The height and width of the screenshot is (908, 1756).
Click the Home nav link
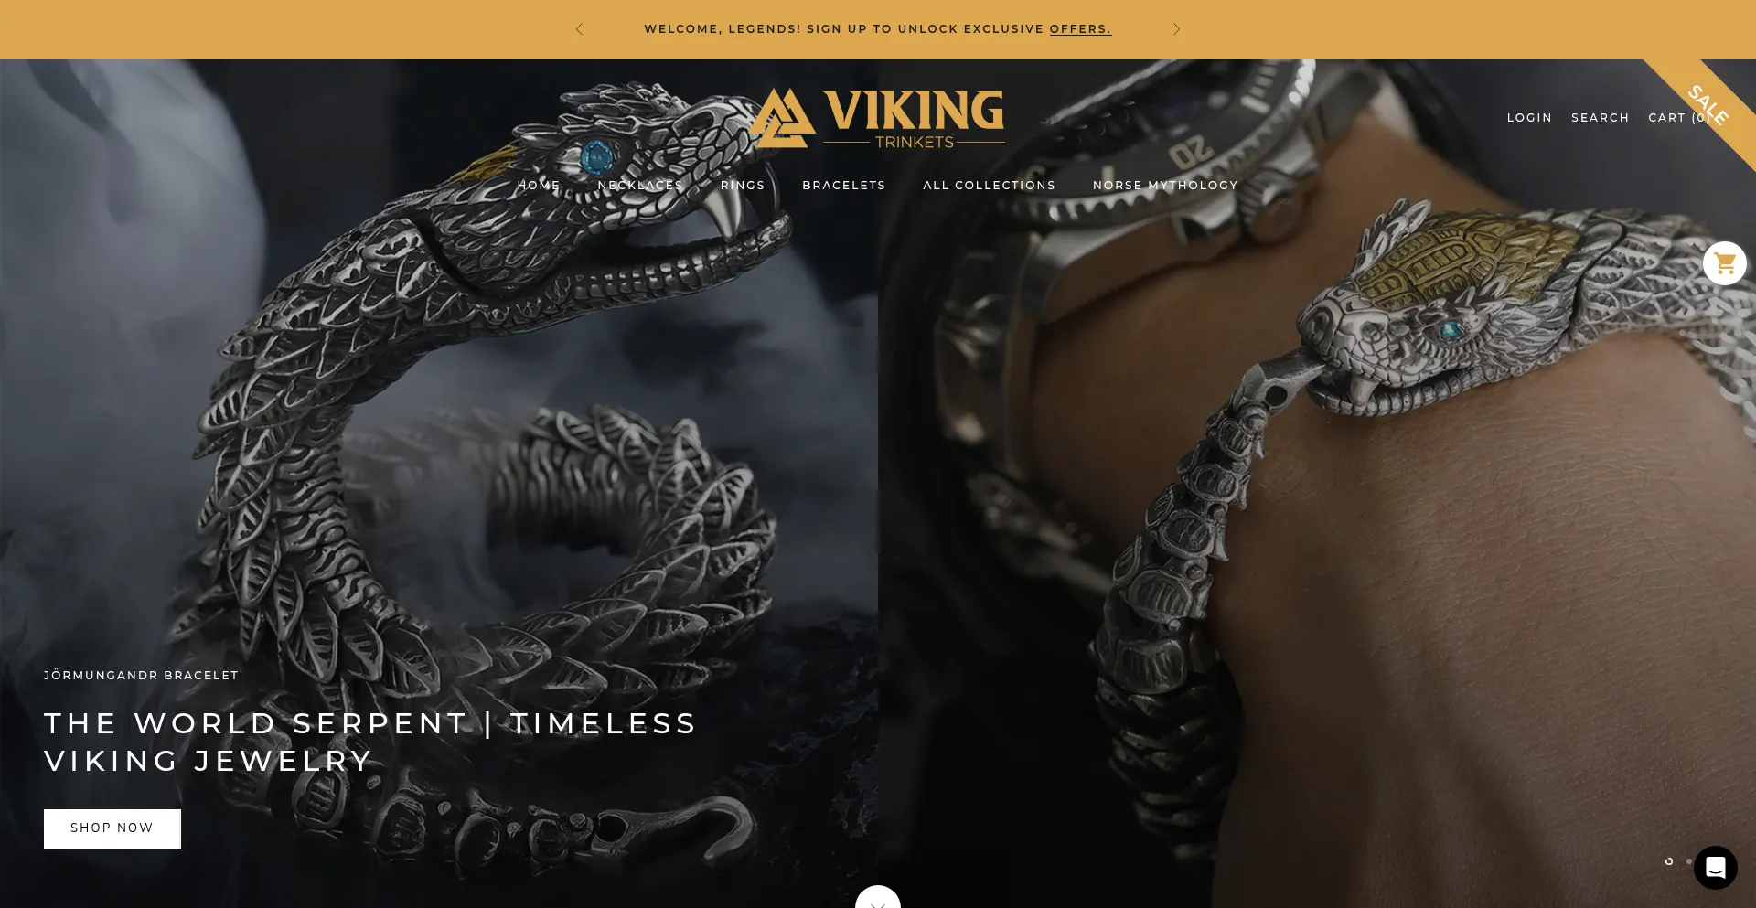[539, 186]
